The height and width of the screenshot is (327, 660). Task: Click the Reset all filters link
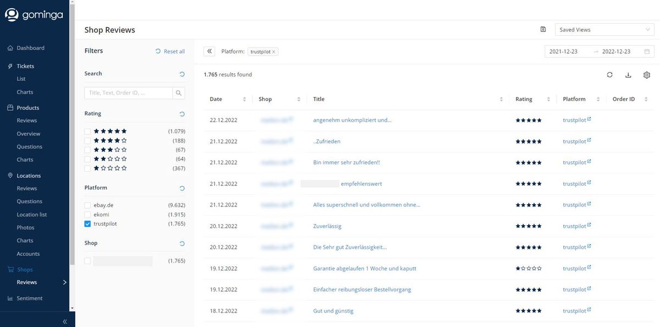[170, 51]
